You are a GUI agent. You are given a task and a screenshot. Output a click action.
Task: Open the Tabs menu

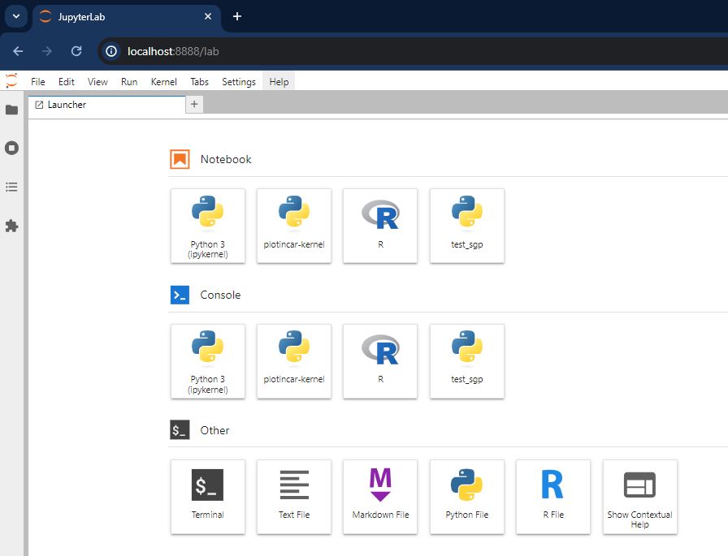click(x=200, y=82)
